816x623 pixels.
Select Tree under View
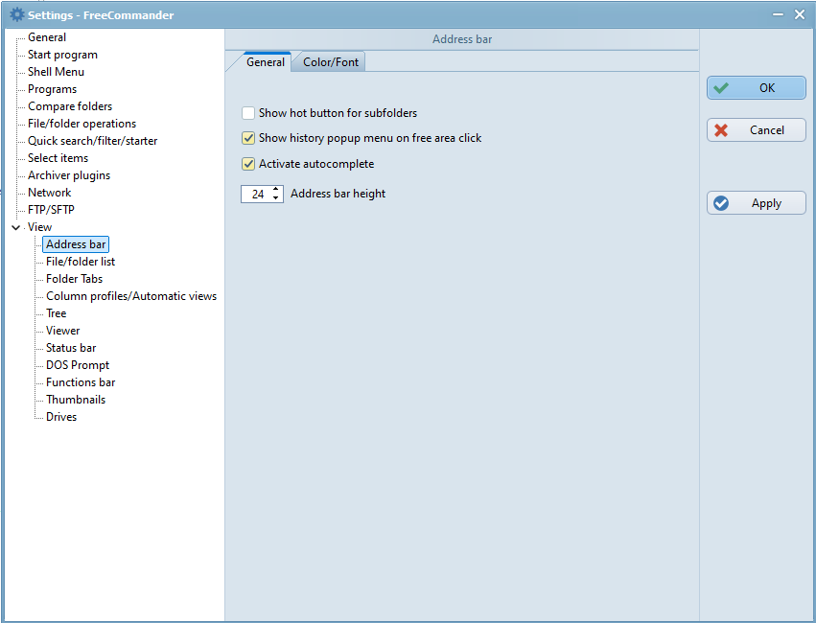[56, 313]
